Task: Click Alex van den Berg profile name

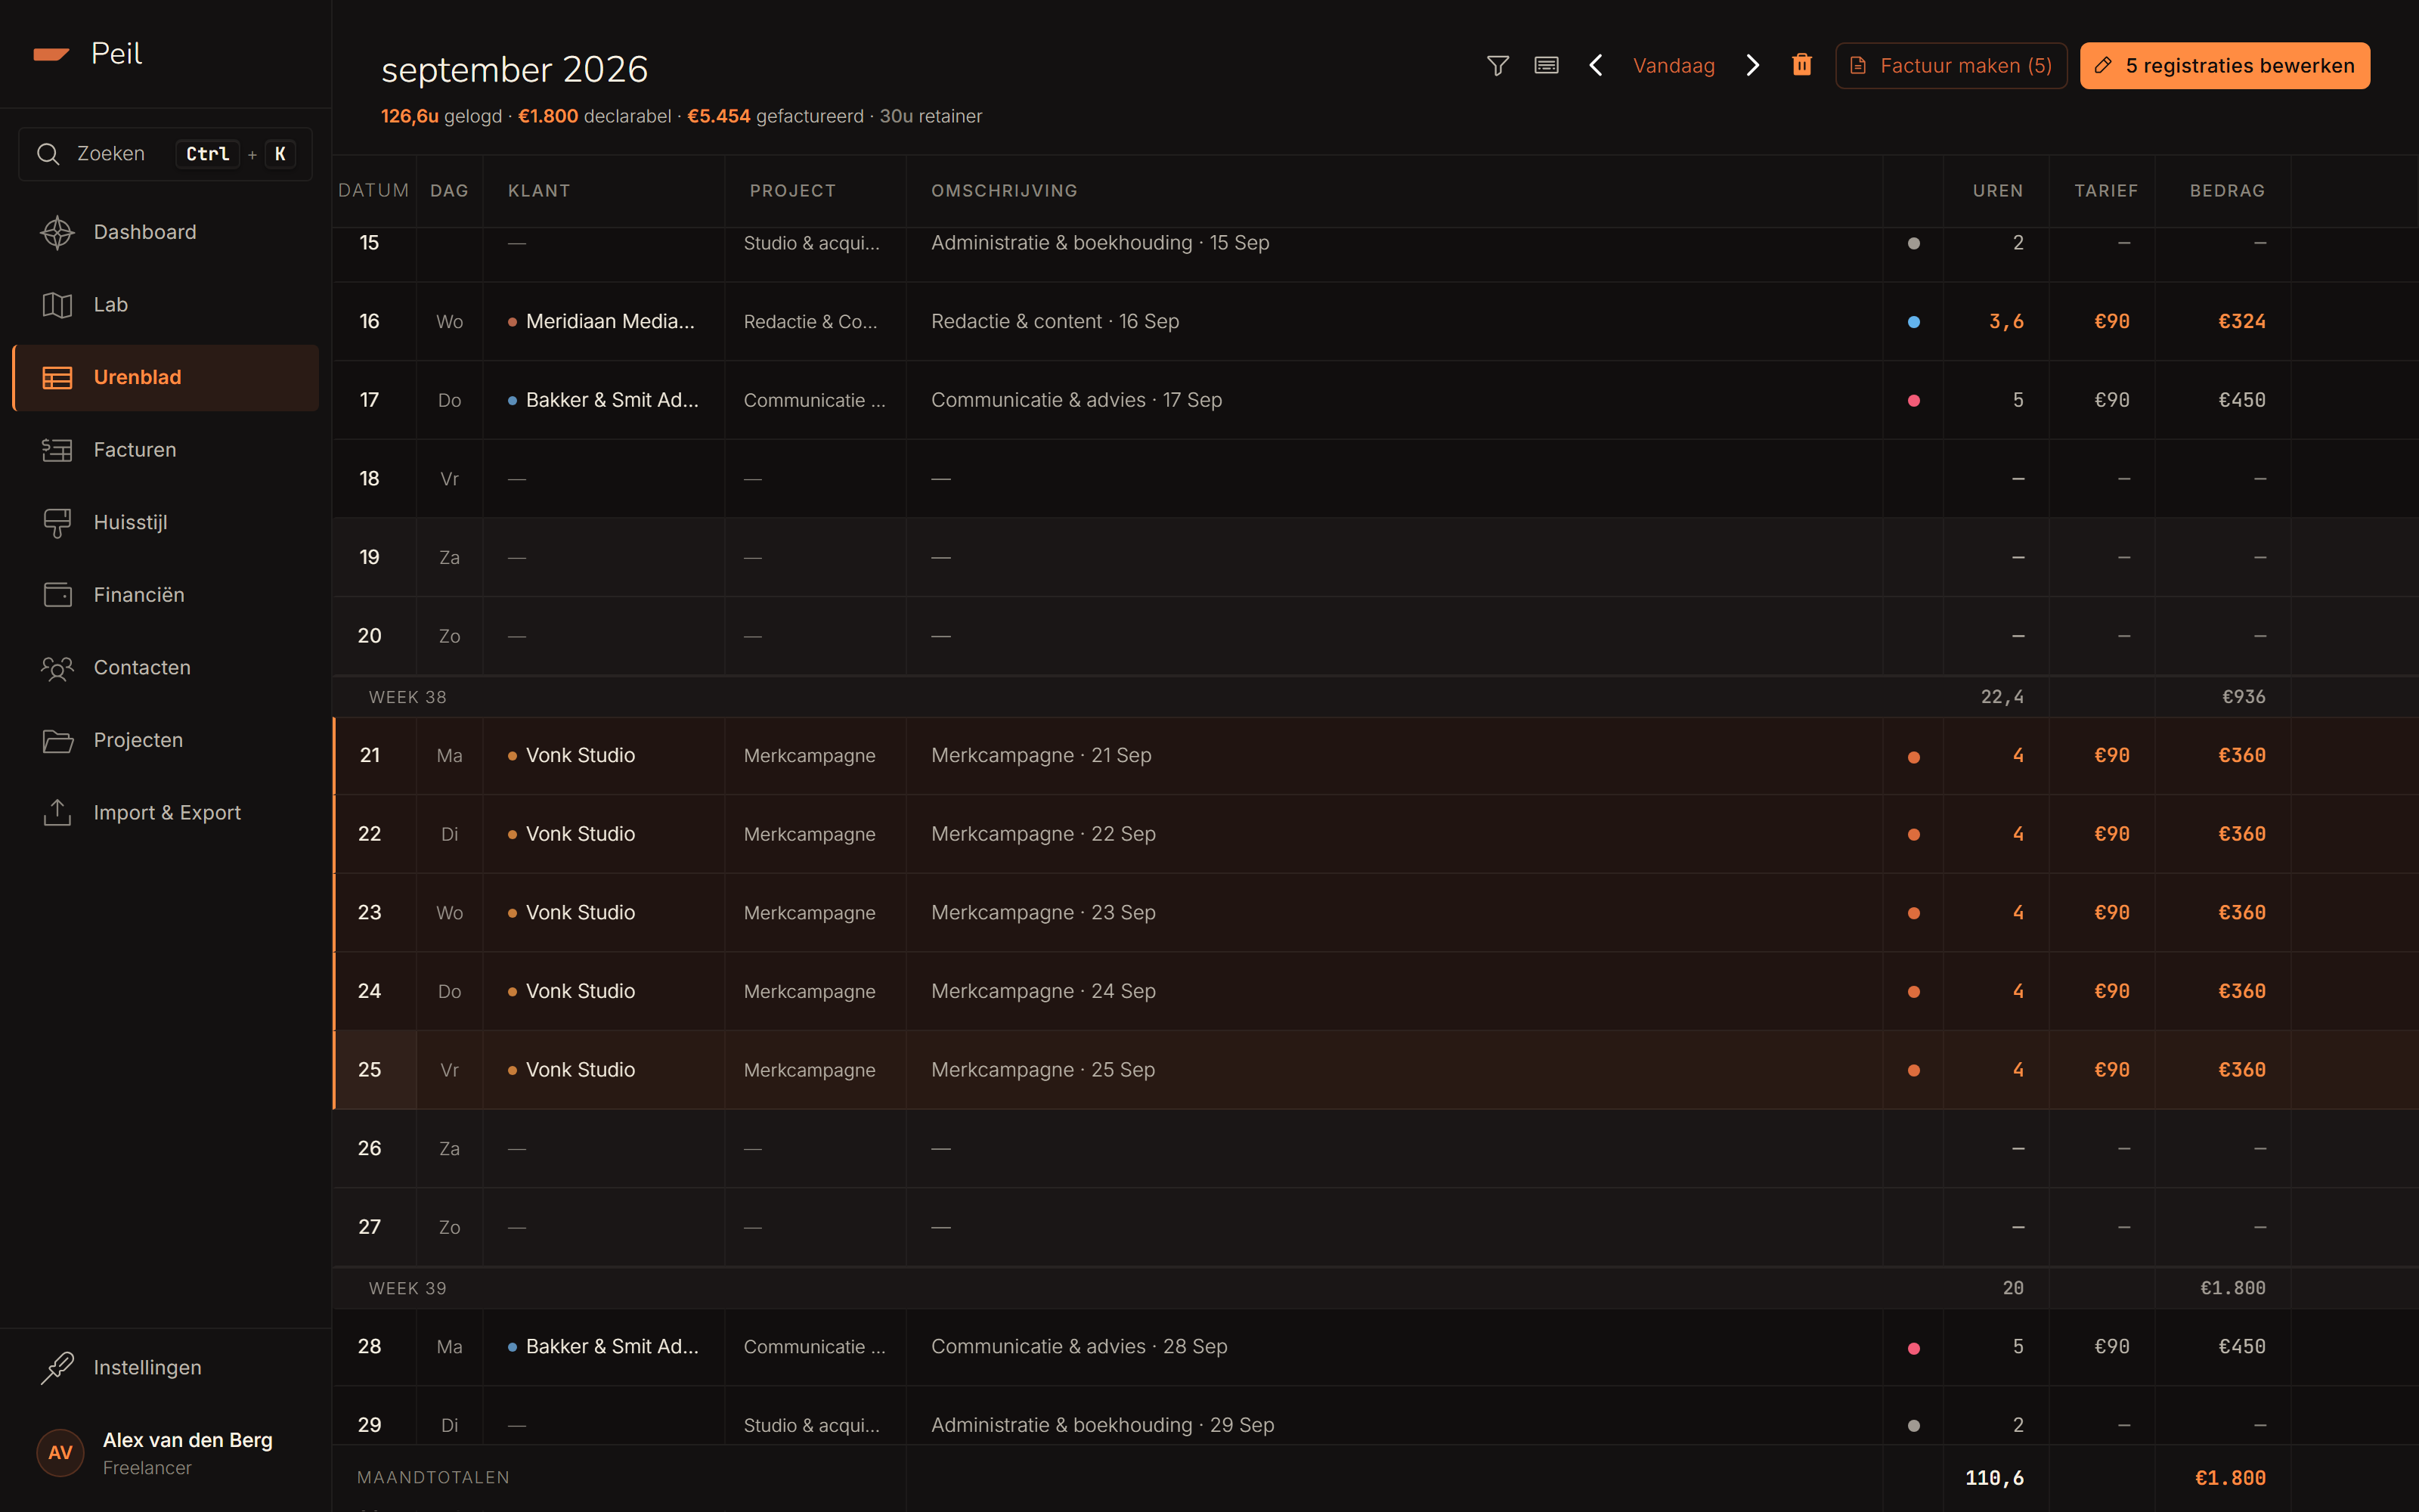Action: click(x=187, y=1440)
